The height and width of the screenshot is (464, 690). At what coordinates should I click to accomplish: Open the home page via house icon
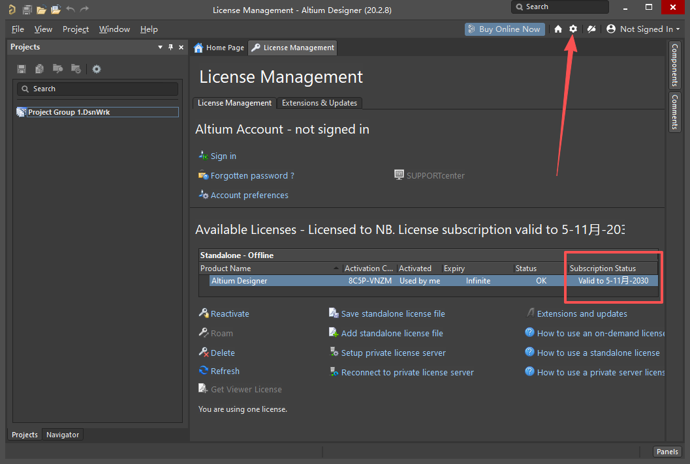[558, 29]
